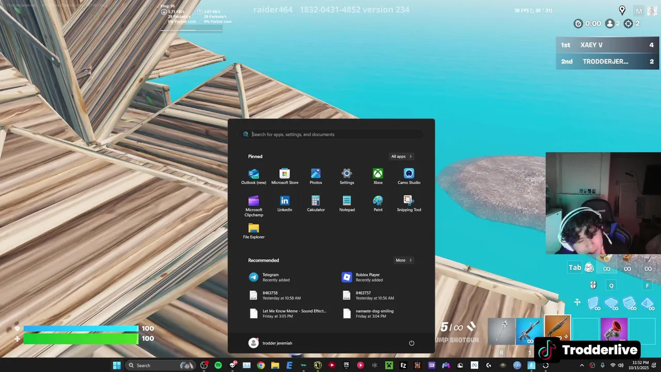
Task: Open recommended file 8463757
Action: point(382,296)
